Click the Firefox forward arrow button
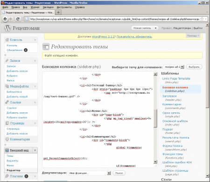The image size is (210, 182). (x=11, y=19)
